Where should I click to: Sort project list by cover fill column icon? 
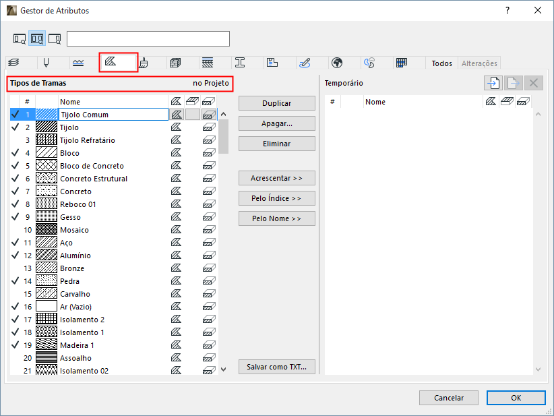coord(208,102)
